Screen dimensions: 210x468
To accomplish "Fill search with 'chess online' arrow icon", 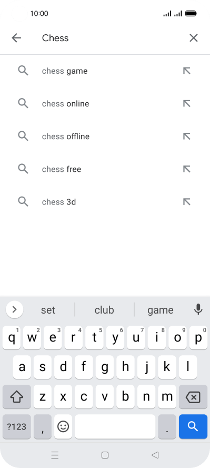I will (x=186, y=104).
